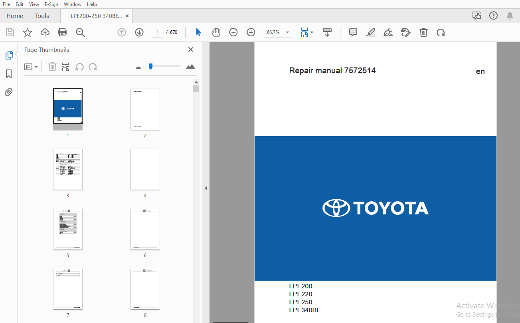Open the Sign document pen tool
This screenshot has height=323, width=520.
[x=388, y=32]
